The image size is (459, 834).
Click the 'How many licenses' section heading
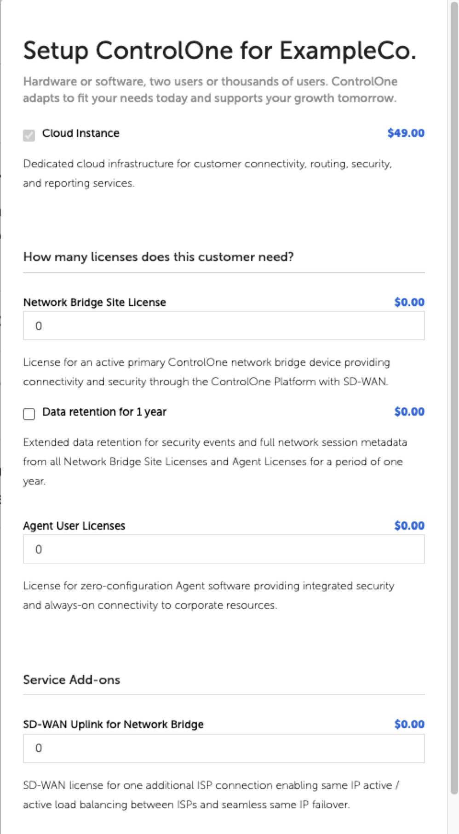tap(158, 257)
